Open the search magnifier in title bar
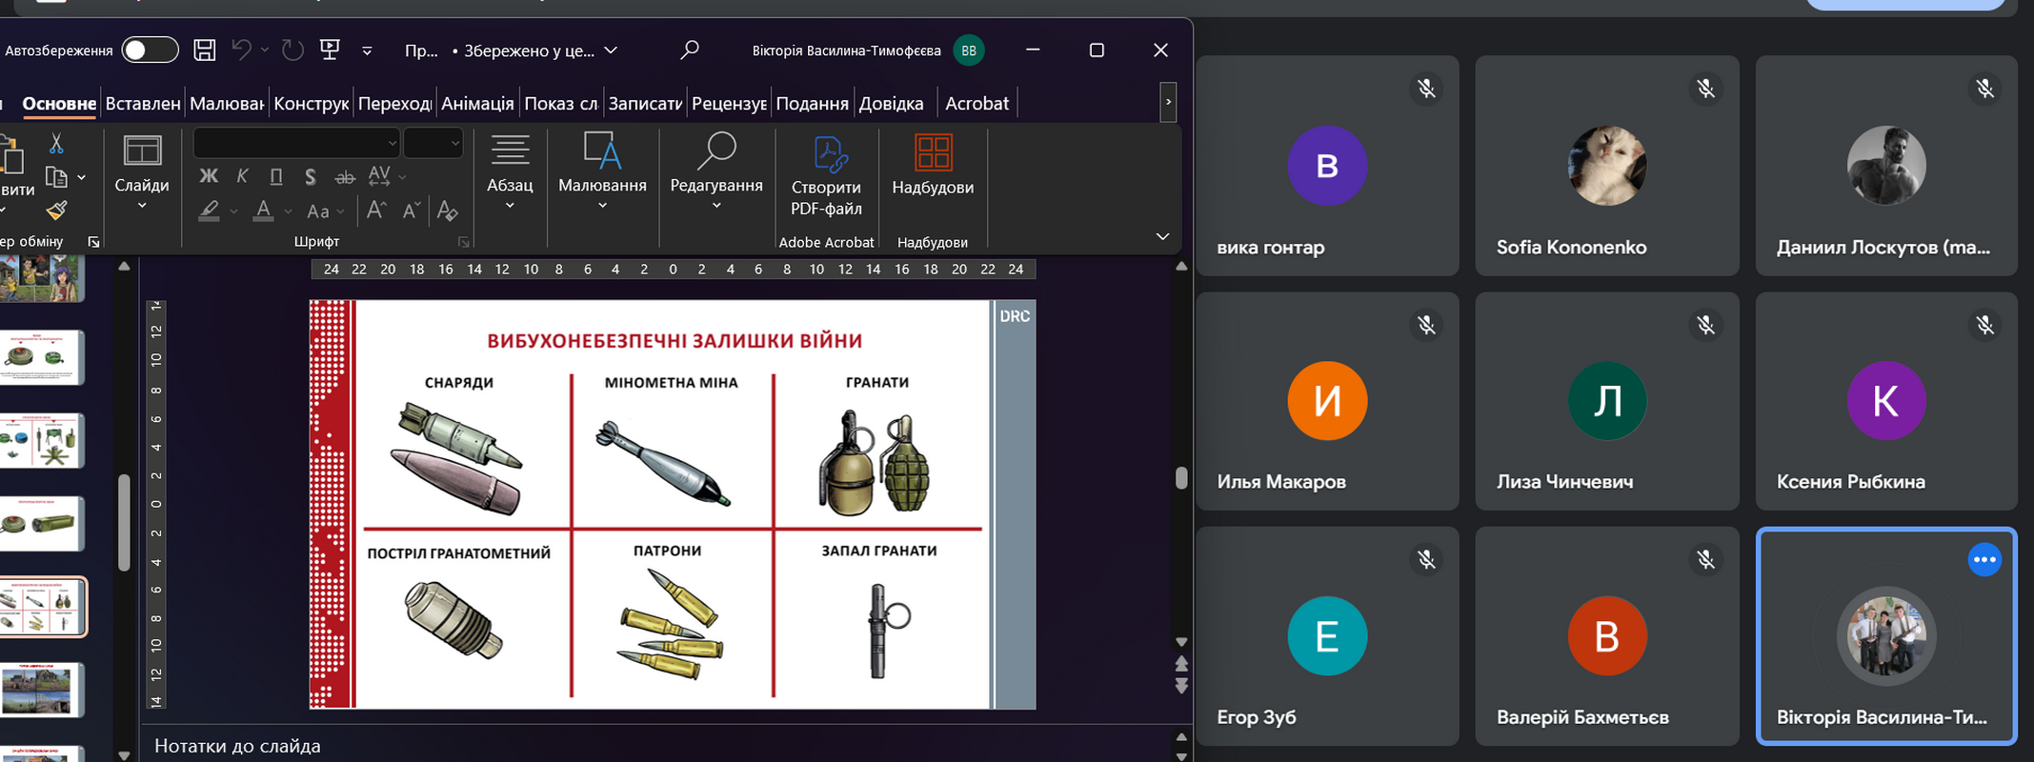Image resolution: width=2034 pixels, height=762 pixels. click(x=690, y=50)
